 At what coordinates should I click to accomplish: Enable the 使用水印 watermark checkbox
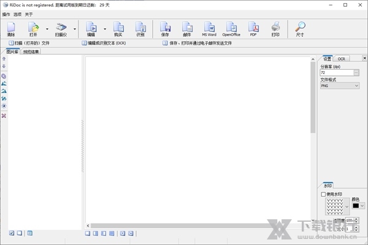pos(324,194)
